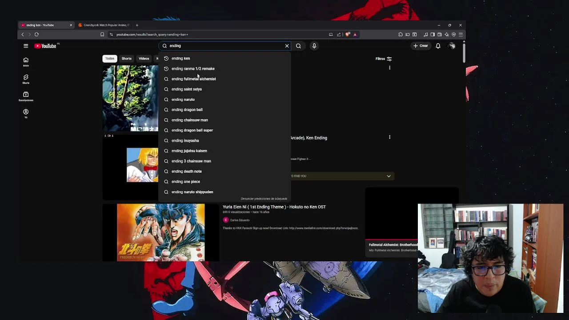569x320 pixels.
Task: Expand the chevron on the 'FIND YOU' row
Action: pos(389,176)
